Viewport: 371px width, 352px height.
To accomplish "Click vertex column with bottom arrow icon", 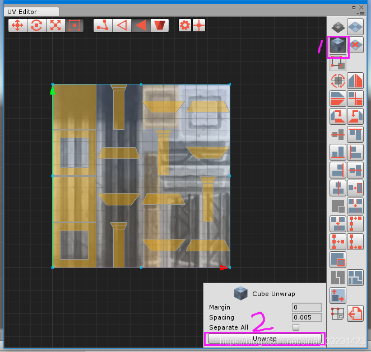I will click(355, 242).
